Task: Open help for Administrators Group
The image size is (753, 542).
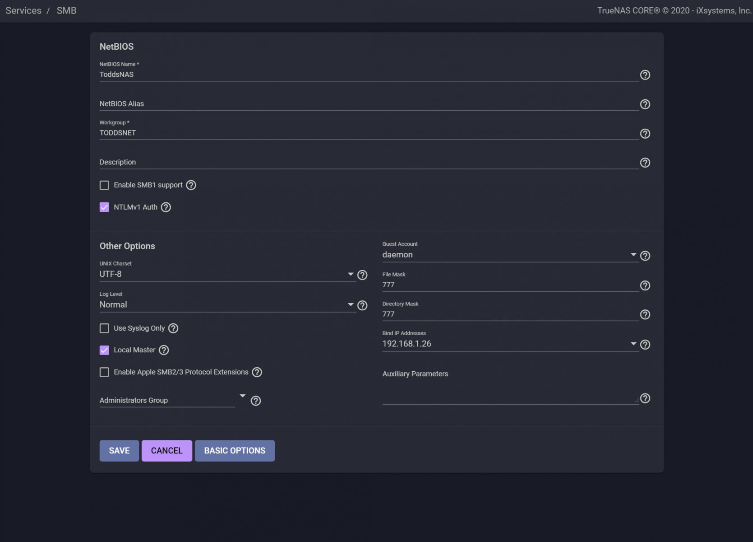Action: coord(256,401)
